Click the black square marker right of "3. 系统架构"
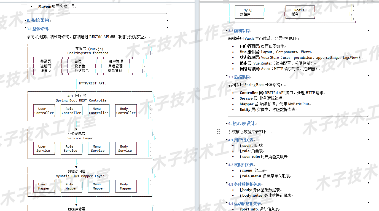The height and width of the screenshot is (211, 379). point(167,20)
